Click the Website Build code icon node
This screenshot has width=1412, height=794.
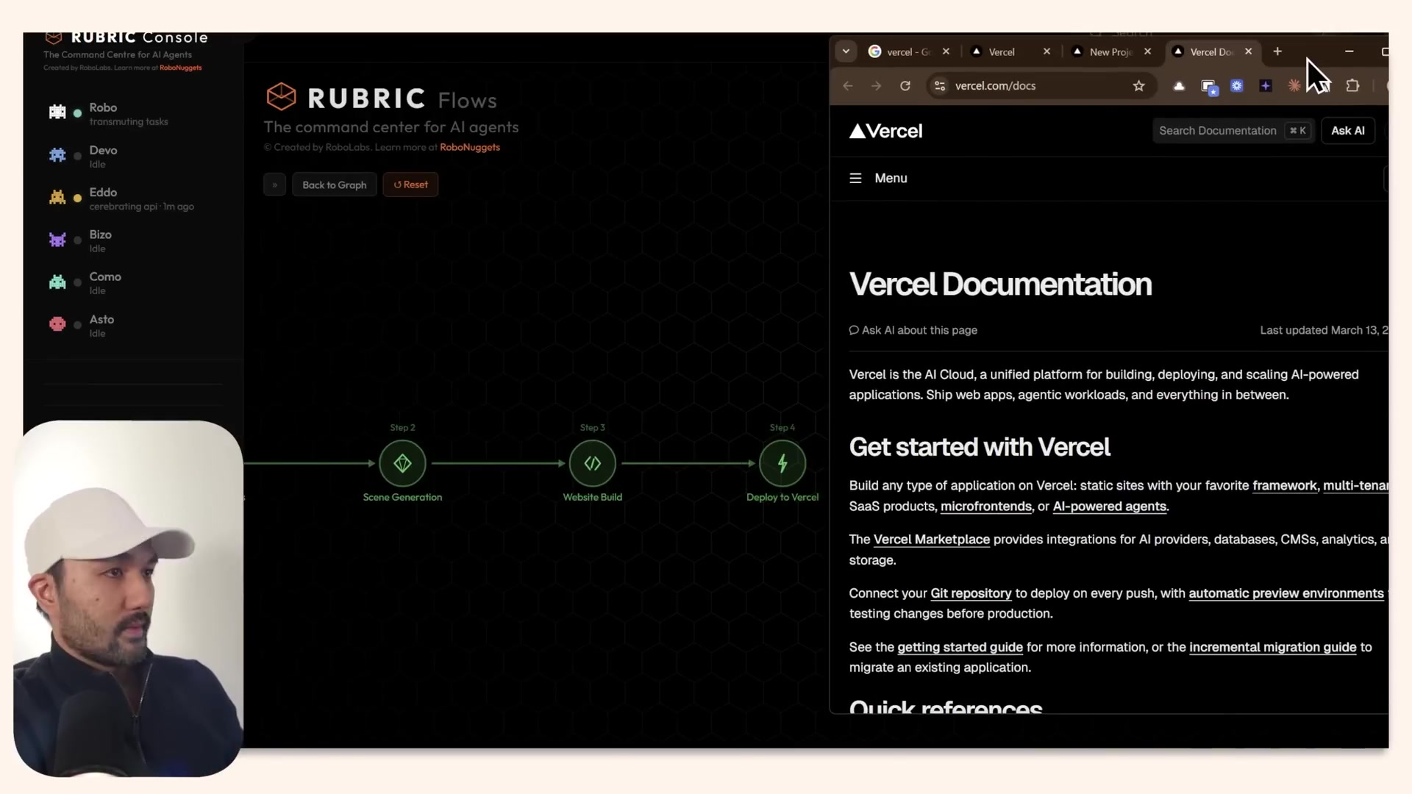592,463
